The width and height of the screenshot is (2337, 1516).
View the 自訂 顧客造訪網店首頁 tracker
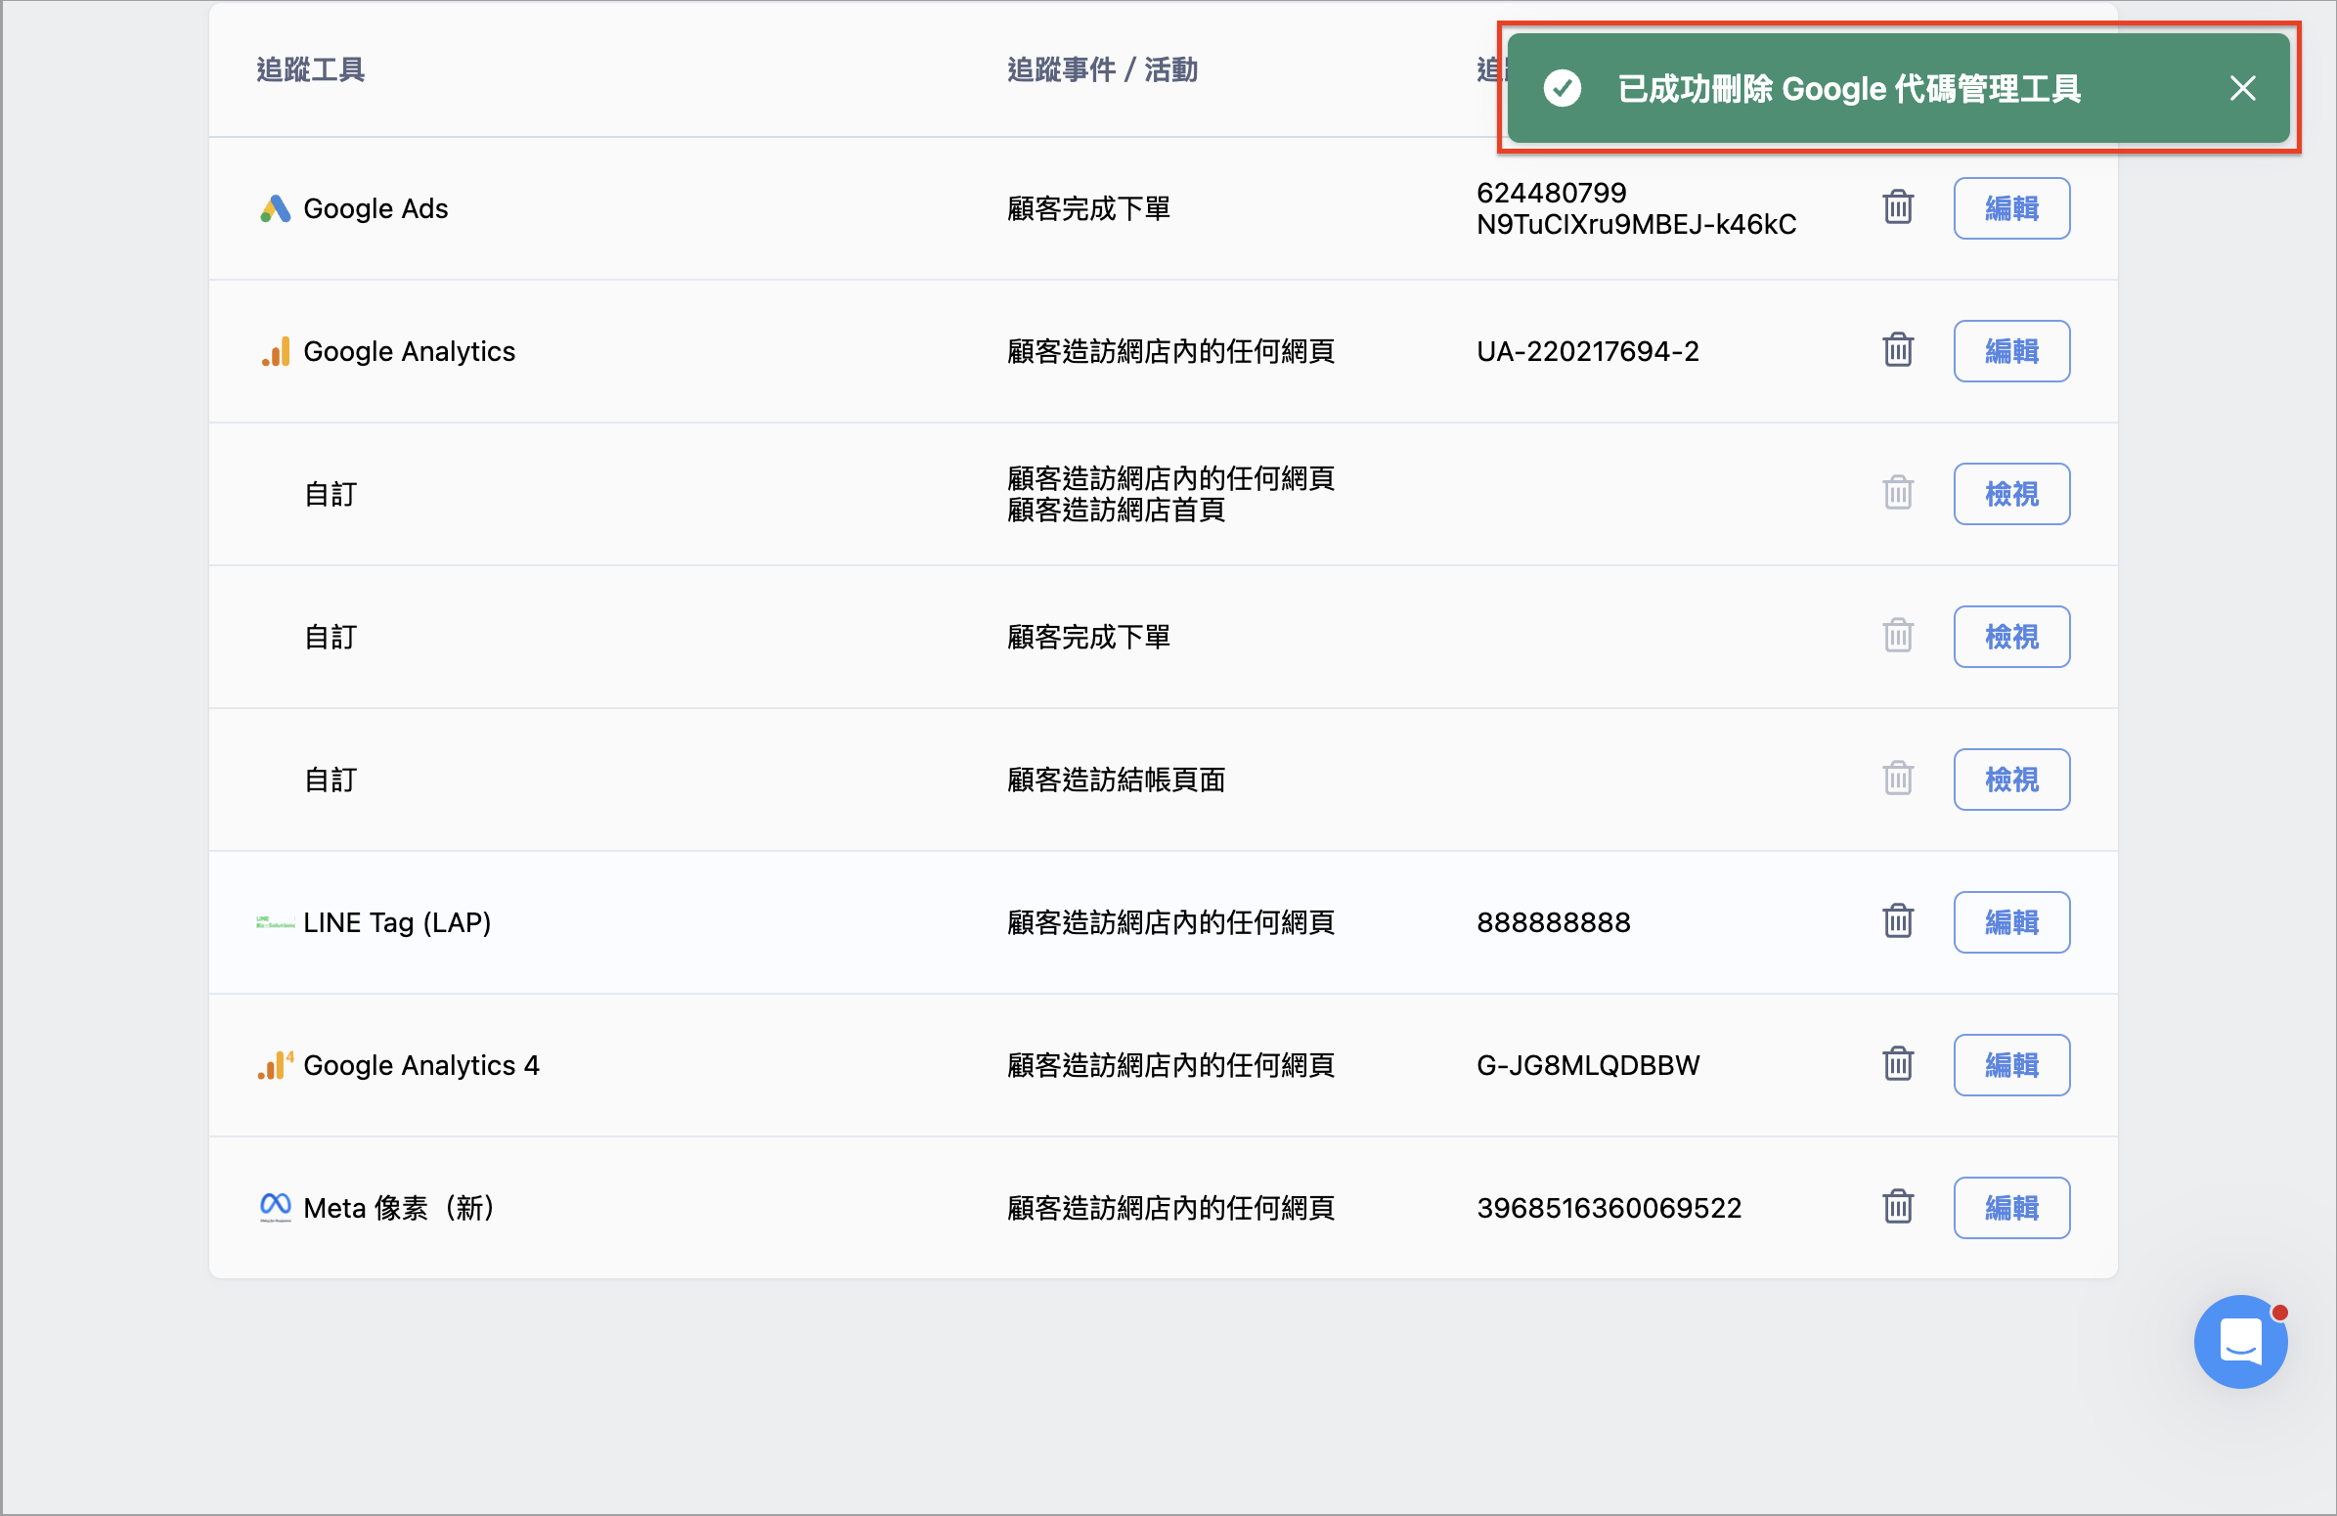pos(2011,494)
